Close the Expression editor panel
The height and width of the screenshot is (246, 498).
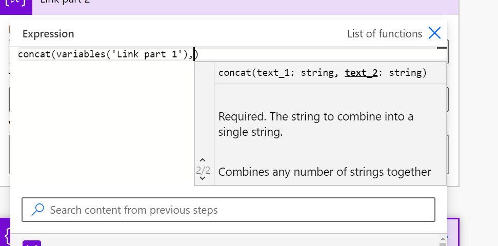[434, 34]
